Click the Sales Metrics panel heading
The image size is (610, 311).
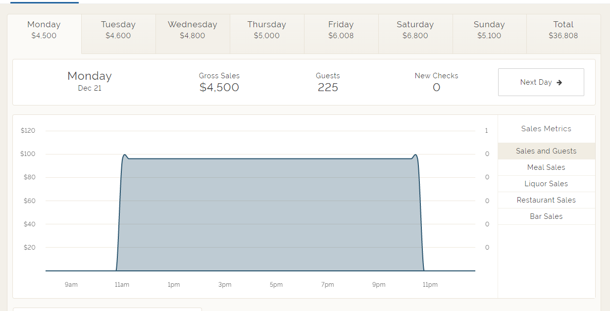546,128
